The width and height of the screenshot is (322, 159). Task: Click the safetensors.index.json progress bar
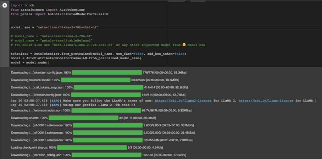(106, 110)
